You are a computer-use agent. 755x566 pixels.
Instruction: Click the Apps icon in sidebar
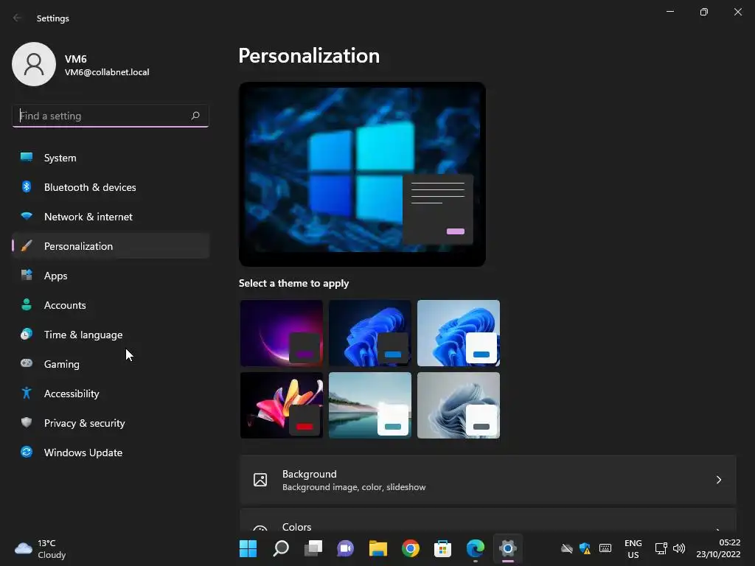(27, 276)
